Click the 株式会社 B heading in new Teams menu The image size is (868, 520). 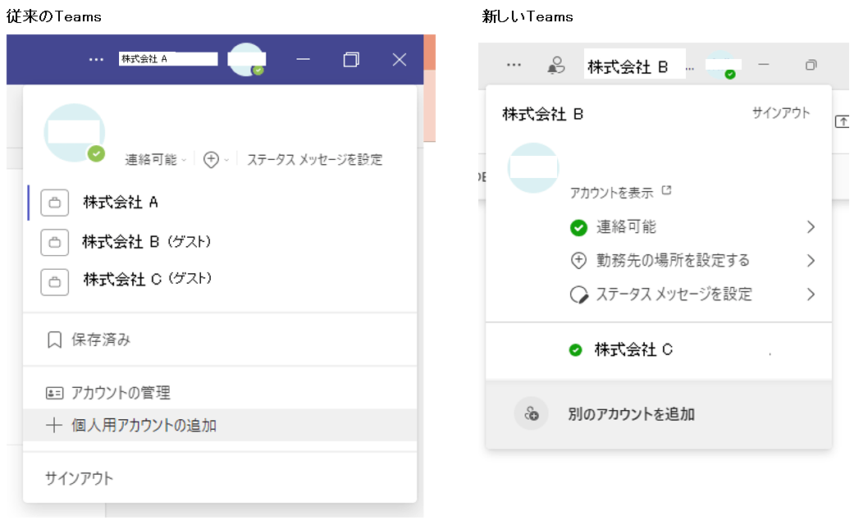542,115
